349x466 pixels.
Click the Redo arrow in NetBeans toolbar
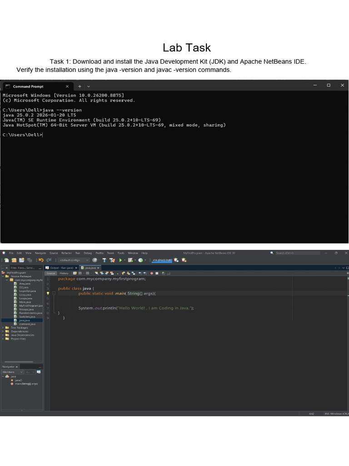(x=49, y=260)
